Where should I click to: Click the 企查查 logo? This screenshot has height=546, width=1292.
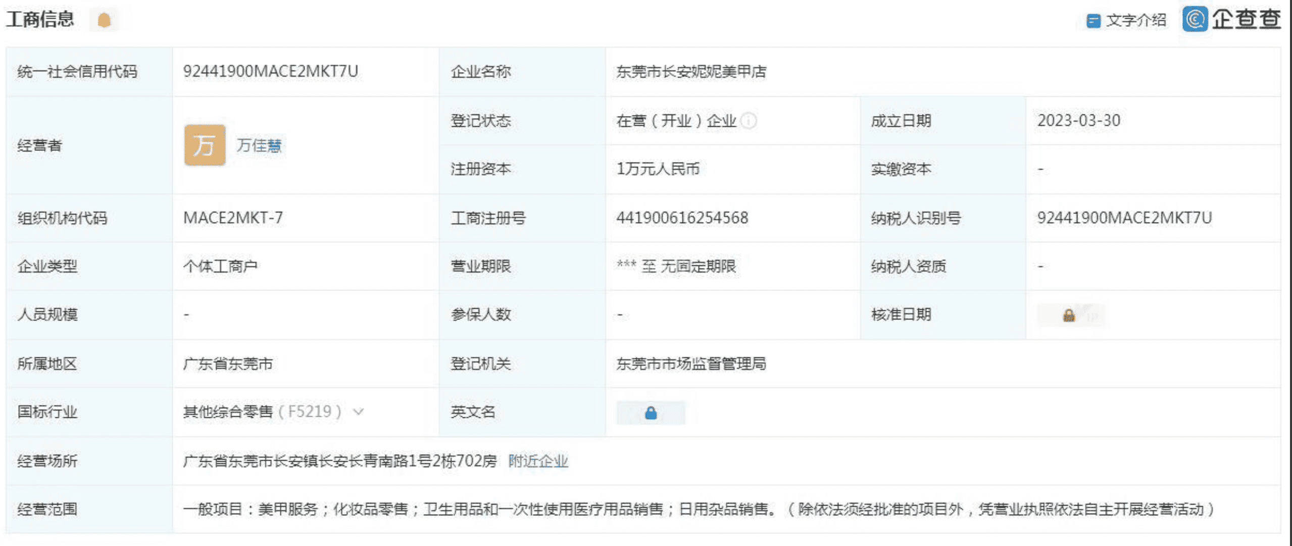(x=1231, y=19)
